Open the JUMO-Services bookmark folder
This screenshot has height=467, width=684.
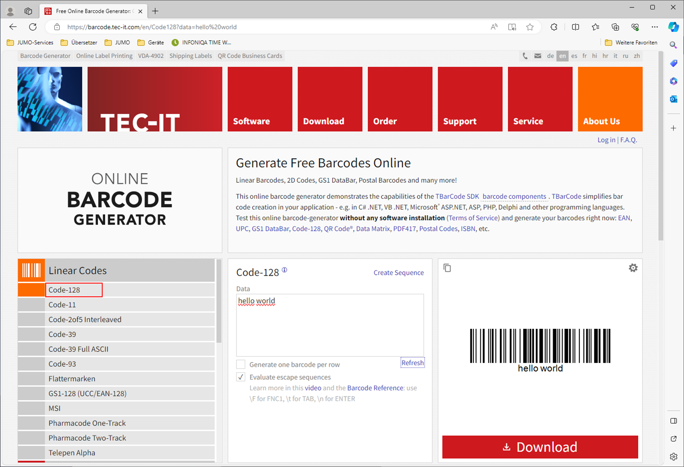[x=30, y=42]
